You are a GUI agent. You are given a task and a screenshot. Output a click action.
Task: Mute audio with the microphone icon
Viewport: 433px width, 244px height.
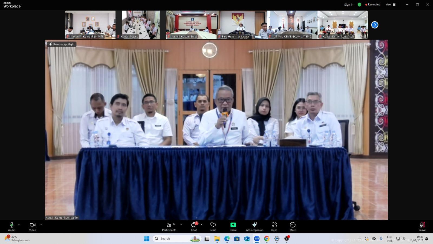pyautogui.click(x=12, y=225)
